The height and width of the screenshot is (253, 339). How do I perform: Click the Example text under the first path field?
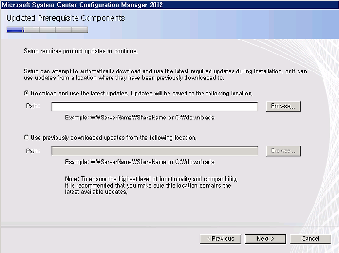[x=140, y=118]
